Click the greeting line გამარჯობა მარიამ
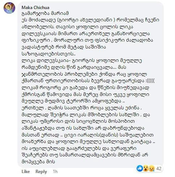The image size is (175, 177). [x=45, y=13]
